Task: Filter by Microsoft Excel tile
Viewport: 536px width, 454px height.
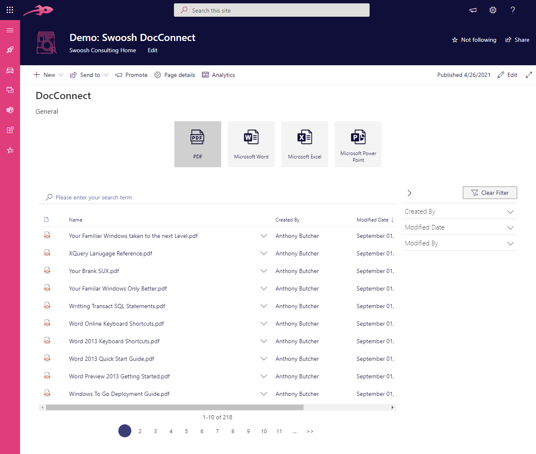Action: pos(305,144)
